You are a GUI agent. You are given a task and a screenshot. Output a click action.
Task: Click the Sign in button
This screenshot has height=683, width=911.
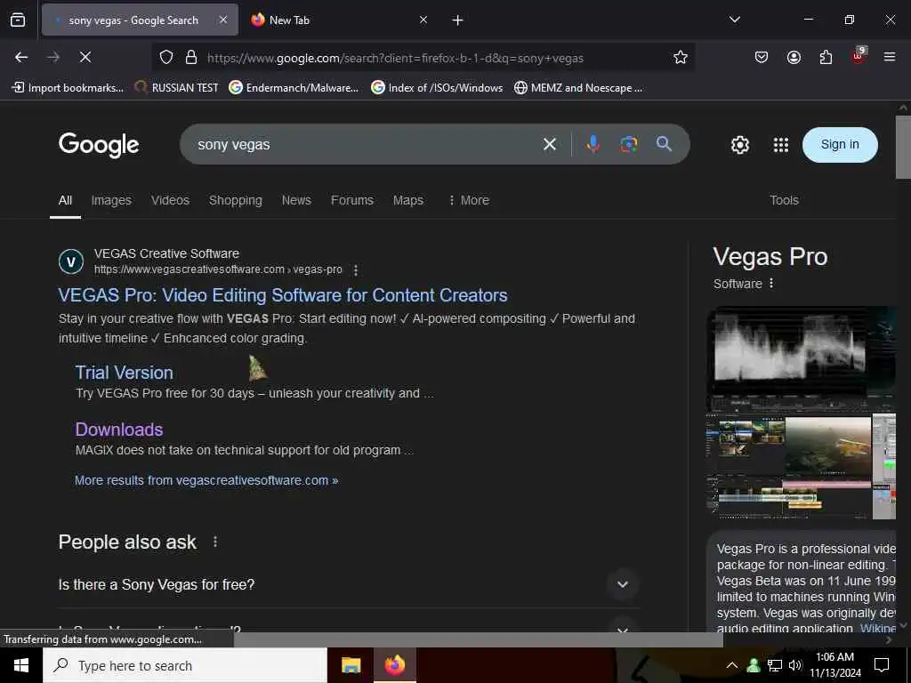840,145
